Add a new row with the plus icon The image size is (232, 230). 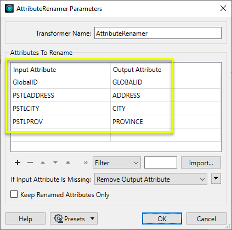(x=18, y=162)
